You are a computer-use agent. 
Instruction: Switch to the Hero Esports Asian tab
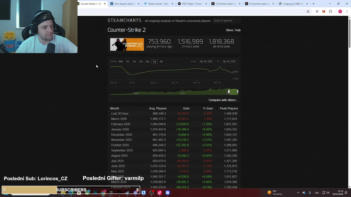click(x=125, y=4)
